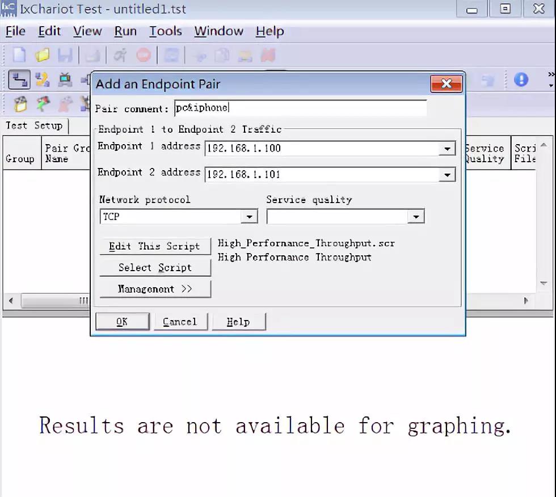The height and width of the screenshot is (497, 556).
Task: Click the Script File column header
Action: point(524,153)
